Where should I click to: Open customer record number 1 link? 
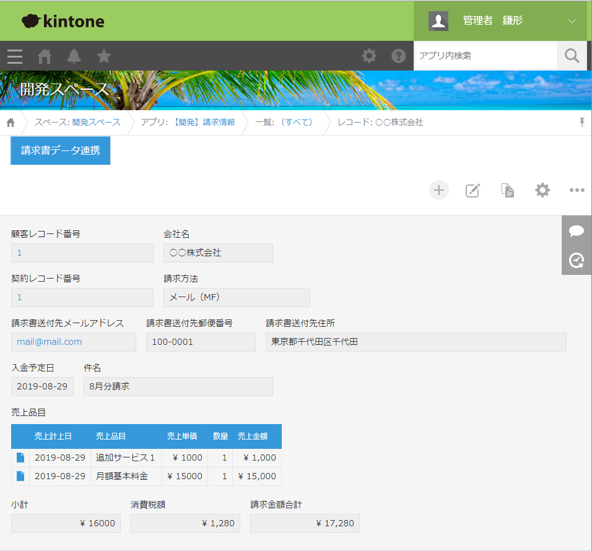tap(19, 253)
